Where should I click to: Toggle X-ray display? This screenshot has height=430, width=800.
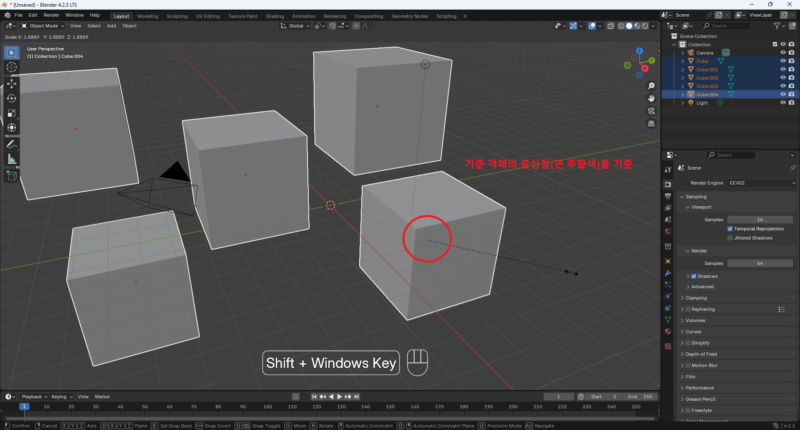pos(610,26)
